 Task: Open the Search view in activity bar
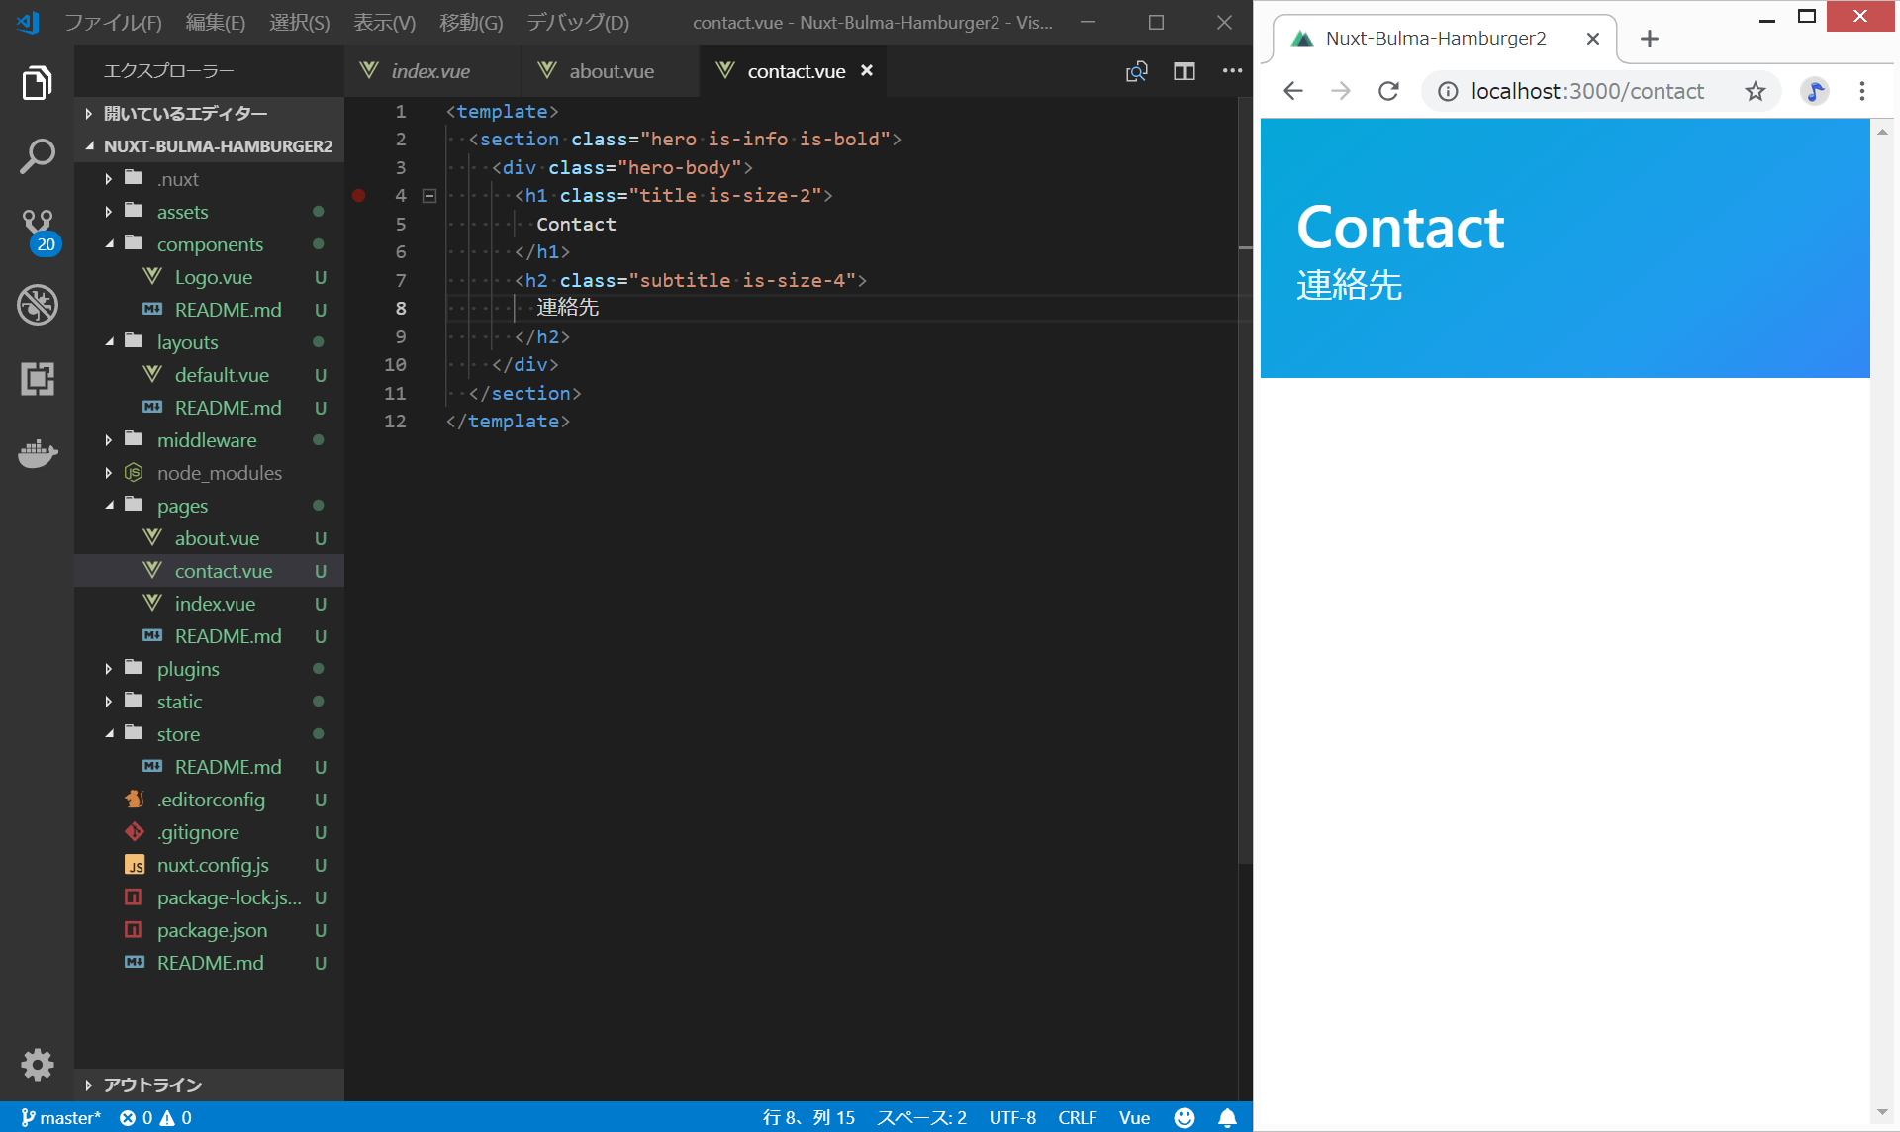(37, 156)
